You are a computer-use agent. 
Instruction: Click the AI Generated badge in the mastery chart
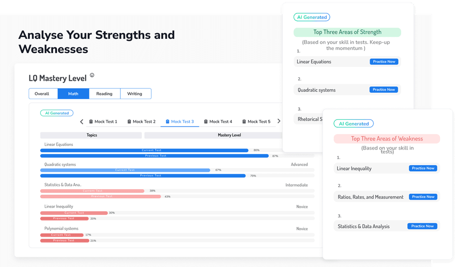click(x=57, y=113)
